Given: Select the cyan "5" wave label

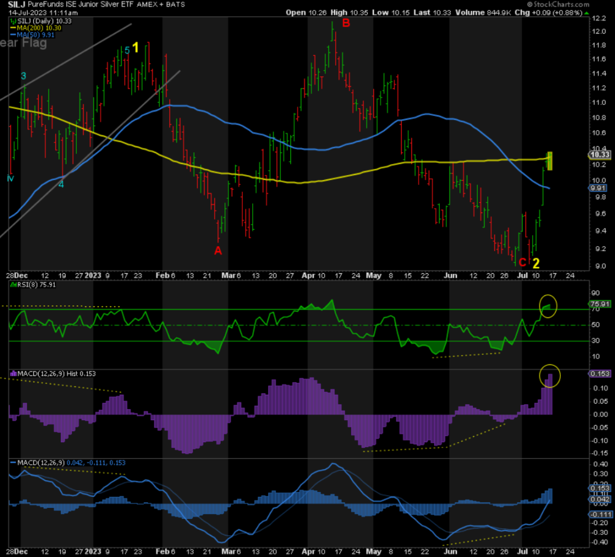Looking at the screenshot, I should (x=127, y=50).
